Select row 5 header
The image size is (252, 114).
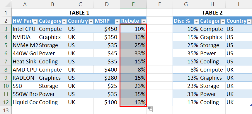tap(6, 45)
